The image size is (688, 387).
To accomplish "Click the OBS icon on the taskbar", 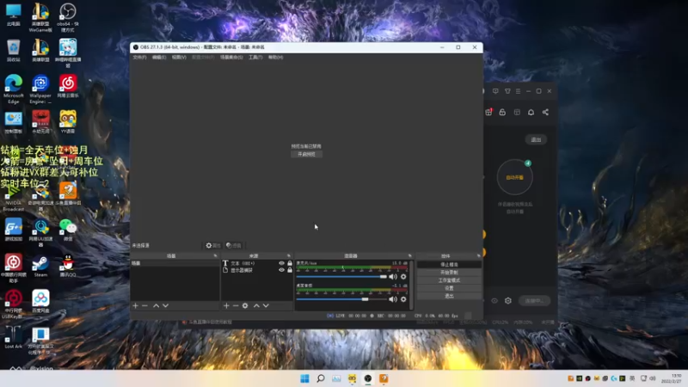I will click(368, 378).
